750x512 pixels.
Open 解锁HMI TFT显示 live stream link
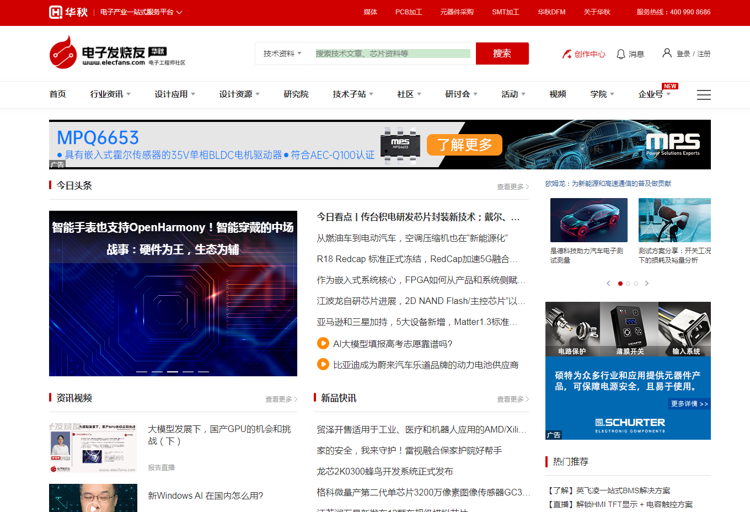point(619,504)
